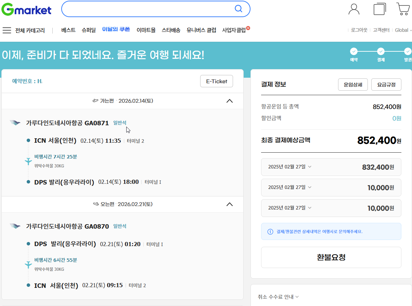Open the 이달의 쿠폰 menu

[116, 29]
